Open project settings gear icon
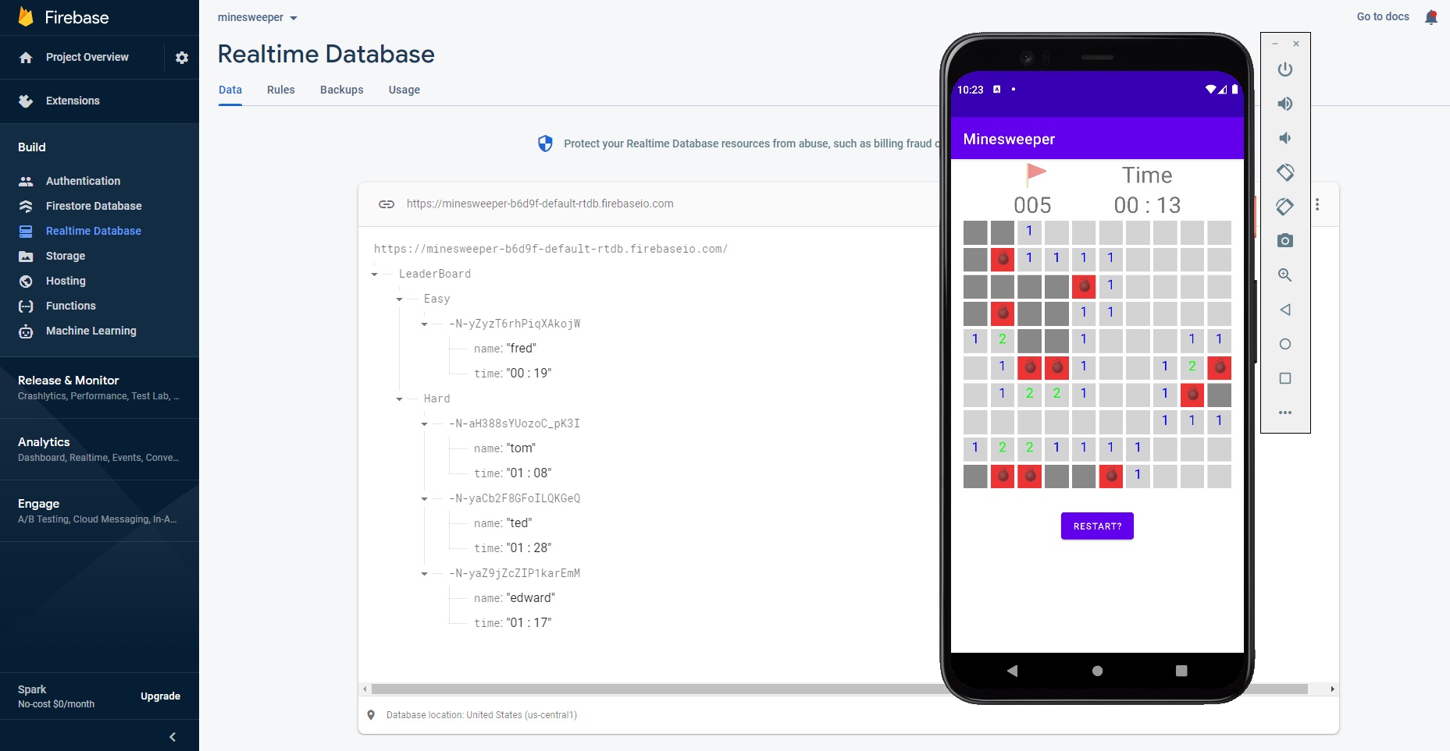Image resolution: width=1450 pixels, height=751 pixels. tap(182, 58)
